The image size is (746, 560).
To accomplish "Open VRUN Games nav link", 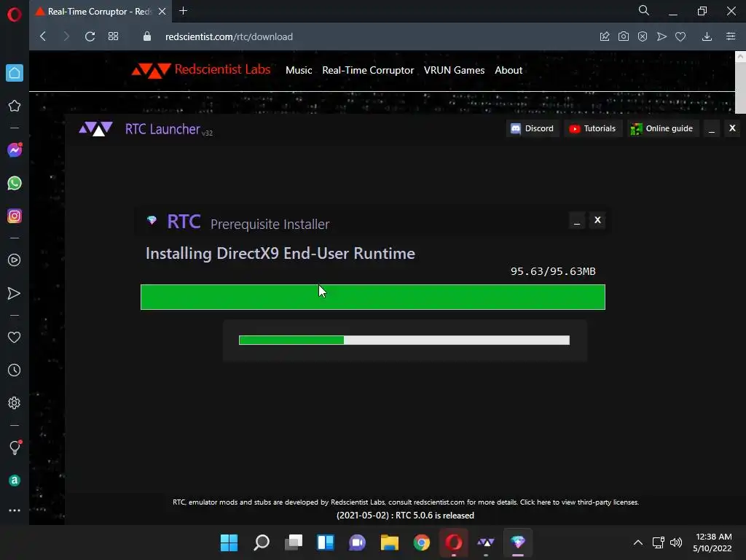I will (454, 70).
